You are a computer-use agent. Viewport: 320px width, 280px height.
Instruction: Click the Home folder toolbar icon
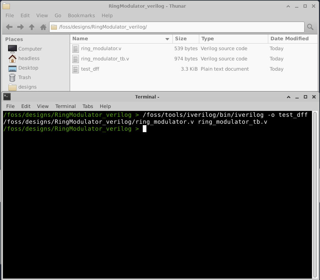43,27
